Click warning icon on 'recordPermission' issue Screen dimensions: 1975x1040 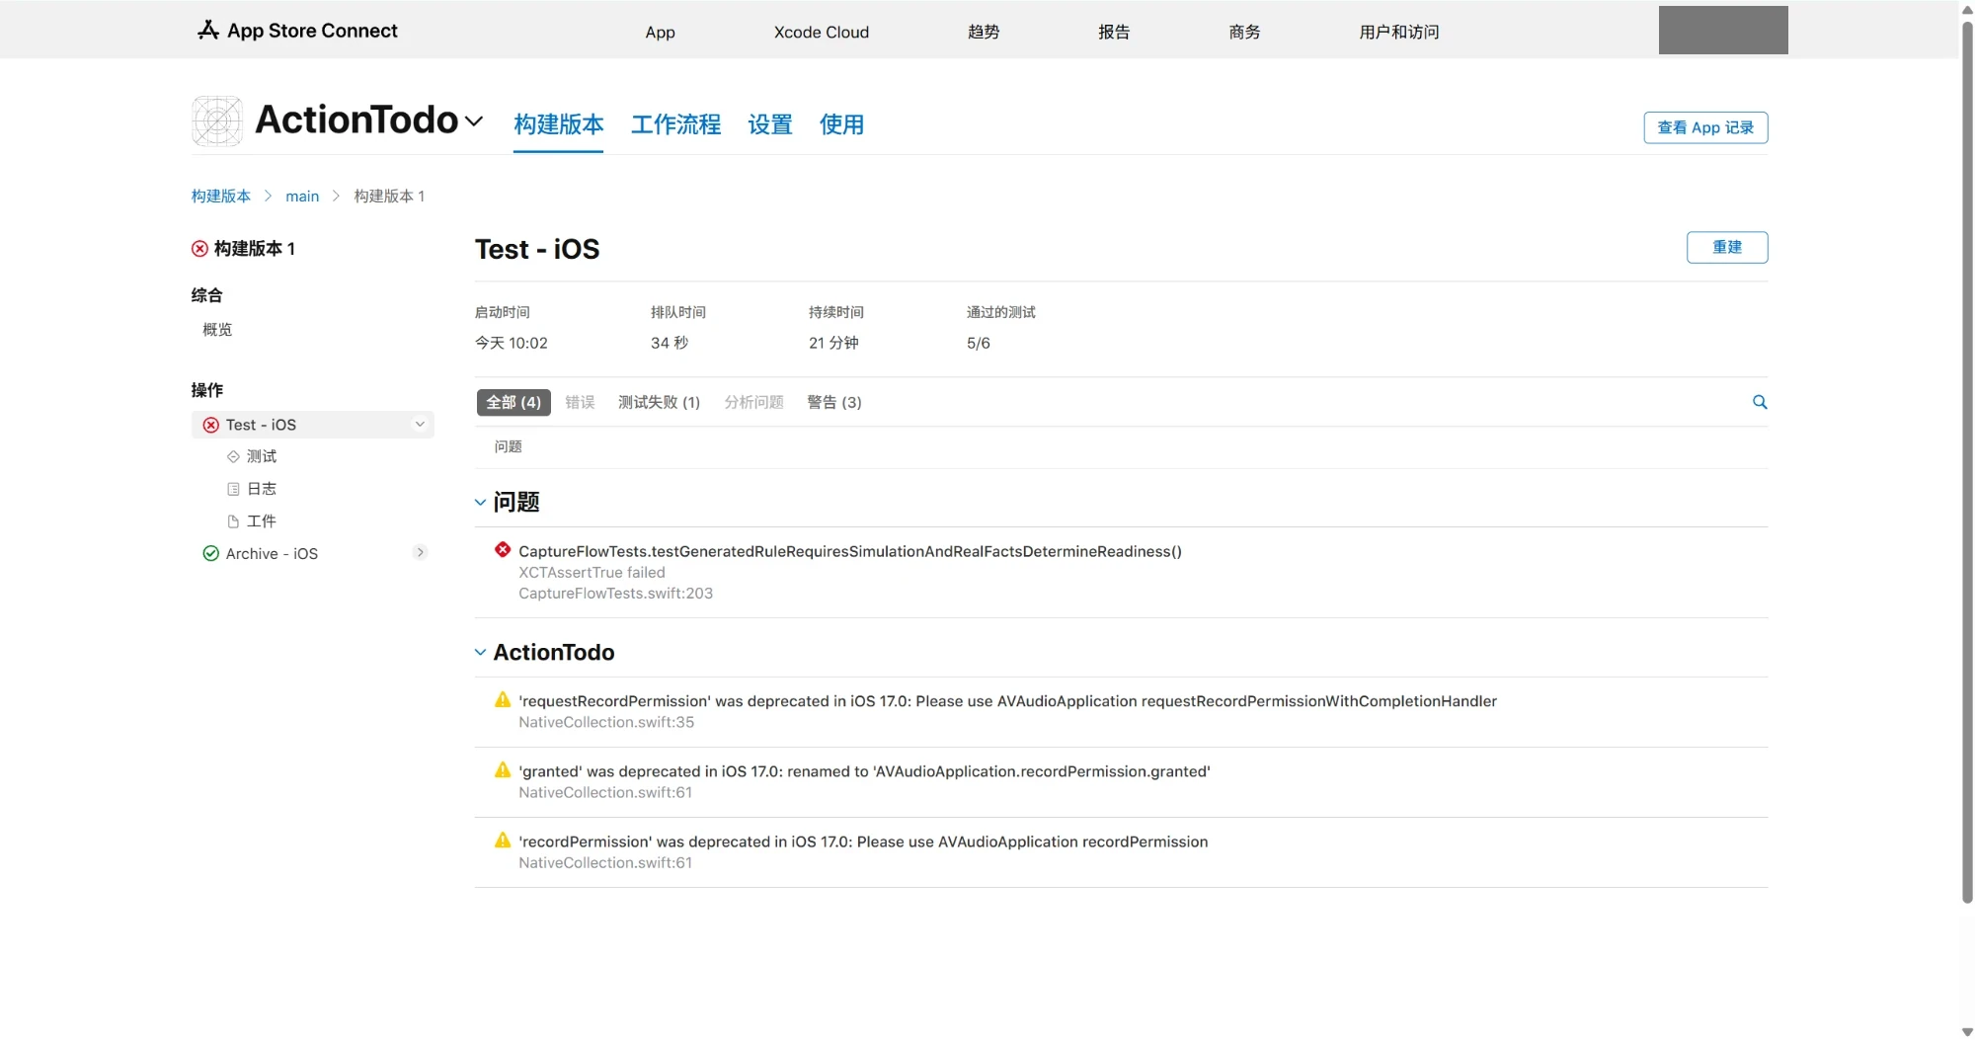click(503, 840)
